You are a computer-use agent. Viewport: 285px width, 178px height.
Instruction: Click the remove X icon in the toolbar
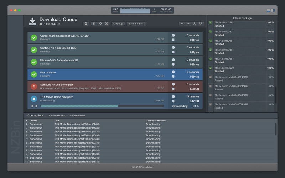coord(106,23)
